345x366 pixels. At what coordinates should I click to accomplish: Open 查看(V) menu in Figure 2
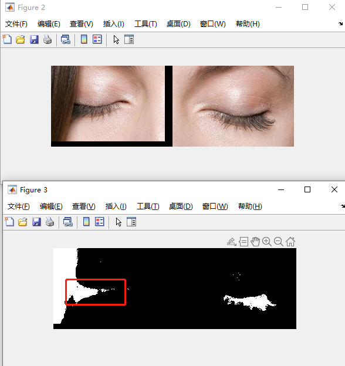(81, 24)
